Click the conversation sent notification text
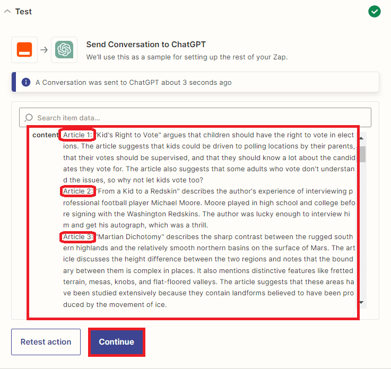The height and width of the screenshot is (369, 391). pyautogui.click(x=133, y=82)
